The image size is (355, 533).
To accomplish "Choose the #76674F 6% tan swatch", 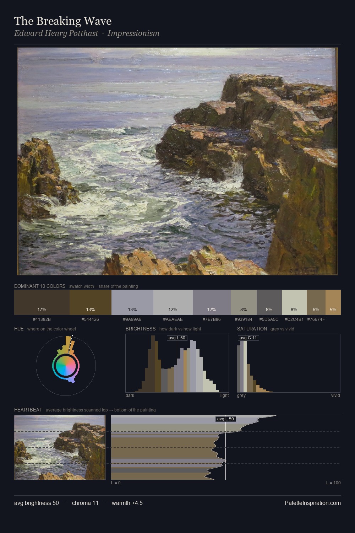I will (316, 302).
